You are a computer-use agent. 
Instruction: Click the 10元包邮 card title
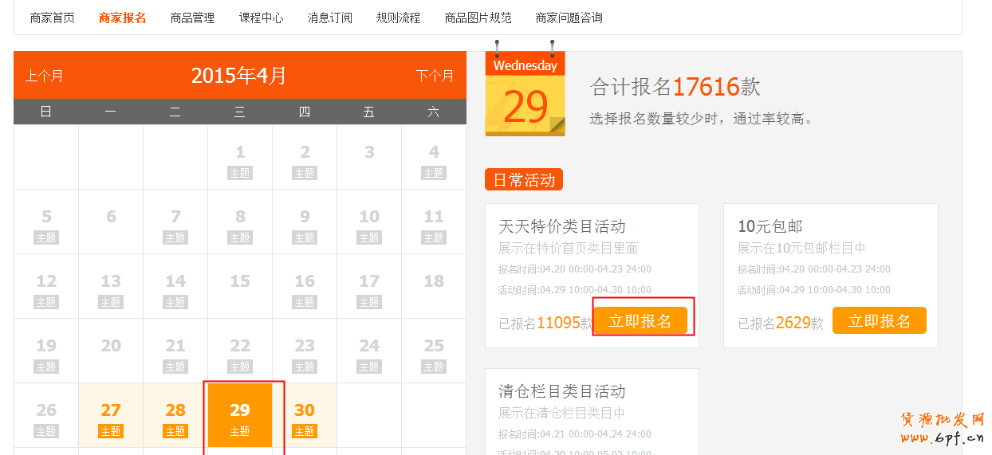pos(770,226)
